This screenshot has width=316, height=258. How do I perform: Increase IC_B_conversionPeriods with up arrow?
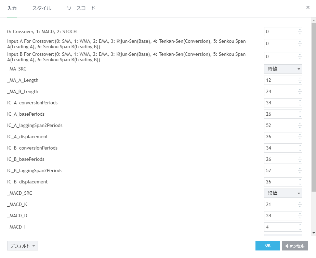(300, 146)
